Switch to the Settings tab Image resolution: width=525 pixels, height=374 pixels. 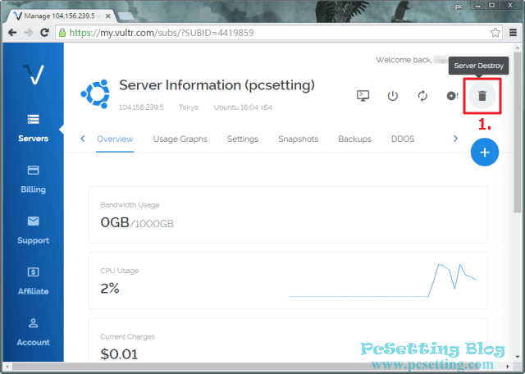pyautogui.click(x=243, y=139)
